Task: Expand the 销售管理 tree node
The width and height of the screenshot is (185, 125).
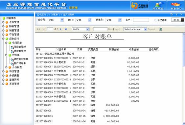Action: coord(3,31)
